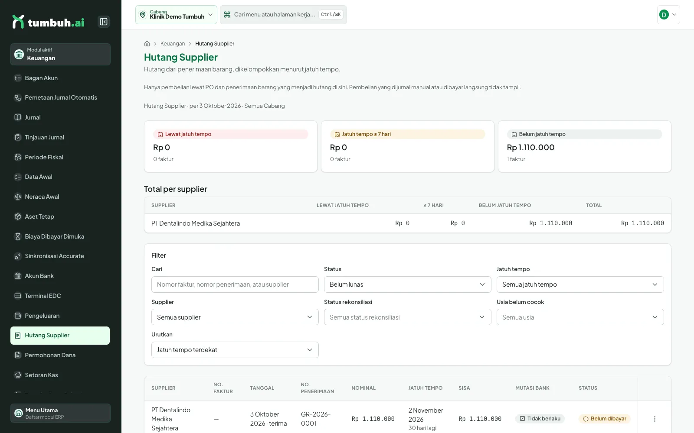Click the Periode Fiskal icon
694x433 pixels.
pyautogui.click(x=18, y=157)
